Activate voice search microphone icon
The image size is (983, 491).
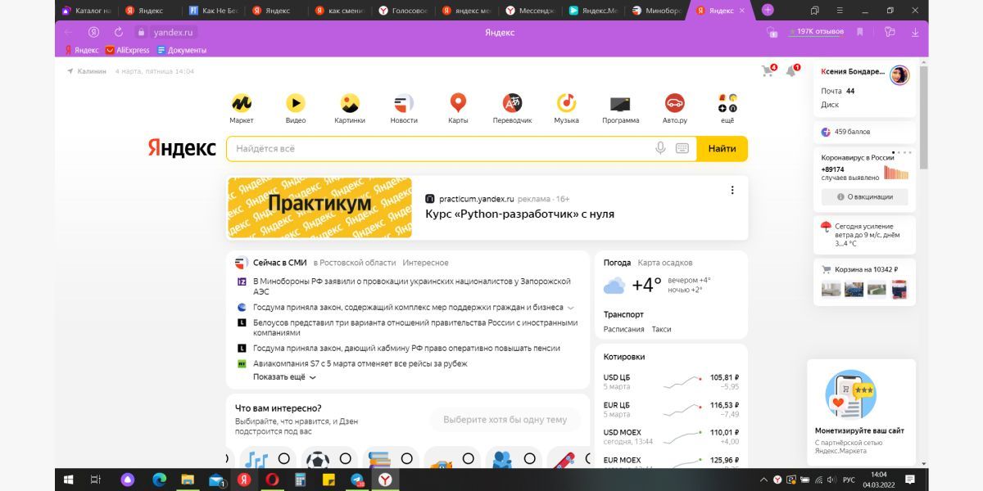tap(660, 148)
